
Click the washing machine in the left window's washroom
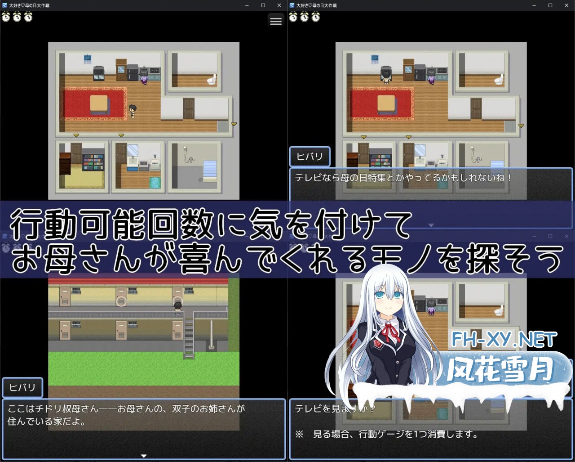pyautogui.click(x=155, y=164)
